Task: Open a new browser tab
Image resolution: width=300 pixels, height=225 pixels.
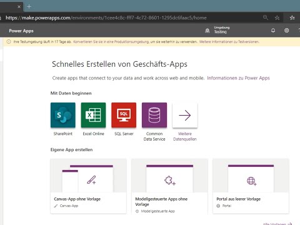Action: [29, 6]
